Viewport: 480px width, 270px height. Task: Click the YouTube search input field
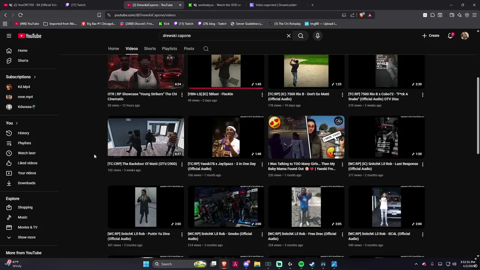pyautogui.click(x=223, y=36)
